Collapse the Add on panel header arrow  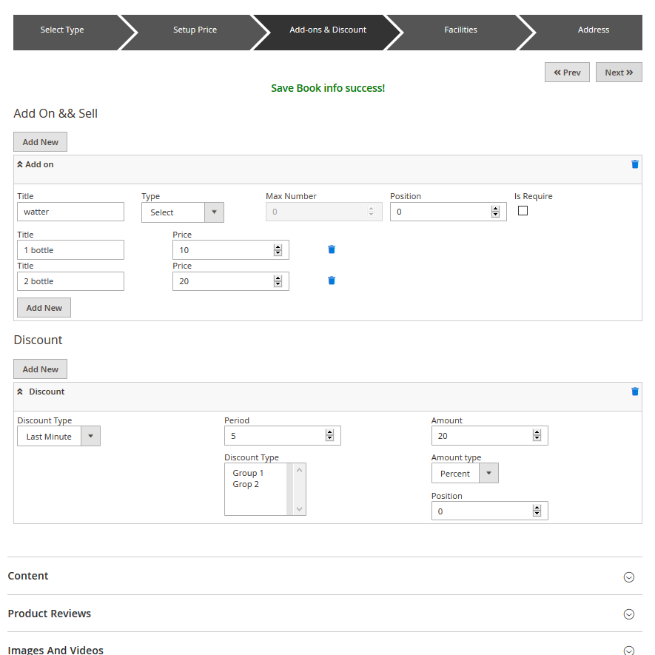20,164
